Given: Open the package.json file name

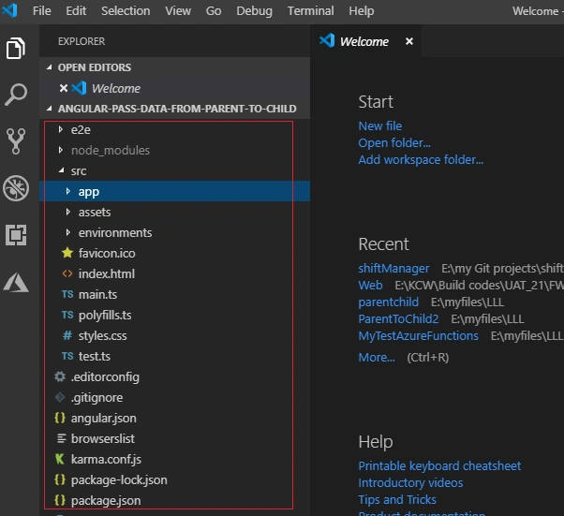Looking at the screenshot, I should (x=106, y=500).
